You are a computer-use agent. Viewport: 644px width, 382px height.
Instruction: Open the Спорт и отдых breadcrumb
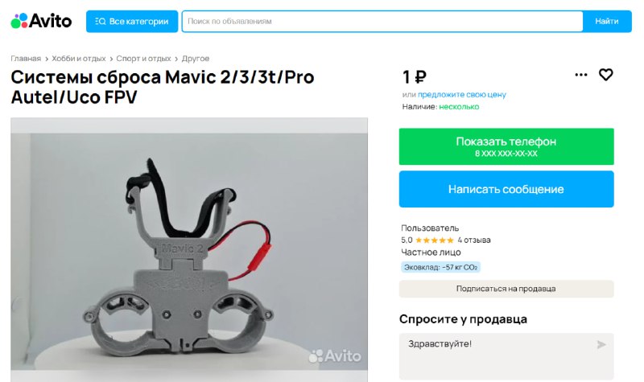tap(143, 59)
